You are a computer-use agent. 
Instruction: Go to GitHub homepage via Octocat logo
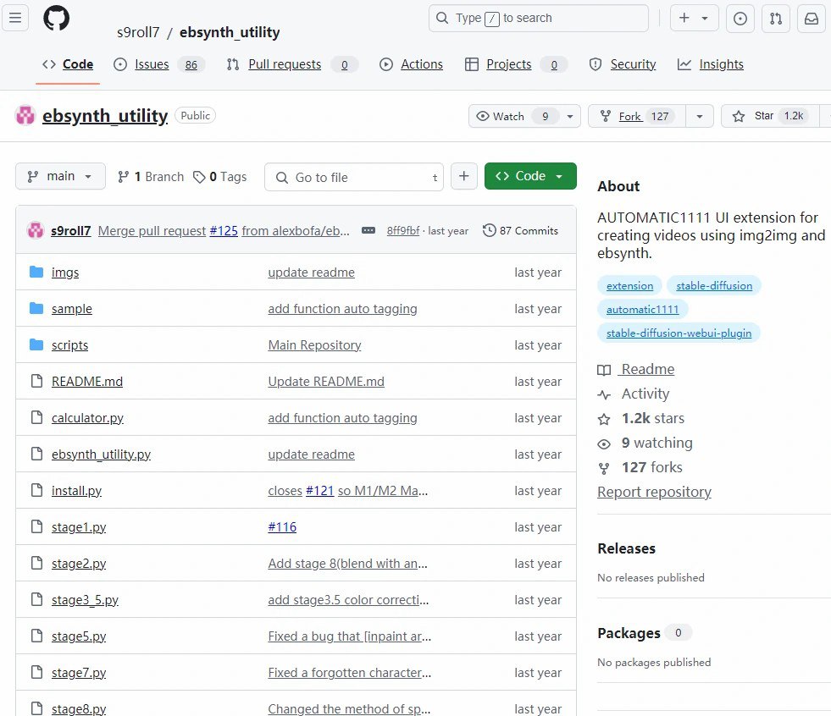pos(56,18)
